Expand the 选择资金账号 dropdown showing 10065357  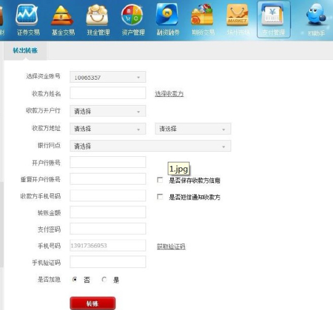(x=108, y=77)
